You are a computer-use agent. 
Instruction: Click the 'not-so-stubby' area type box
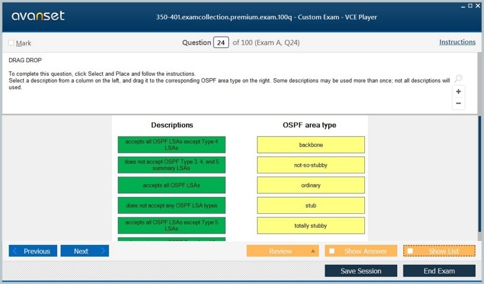tap(311, 165)
